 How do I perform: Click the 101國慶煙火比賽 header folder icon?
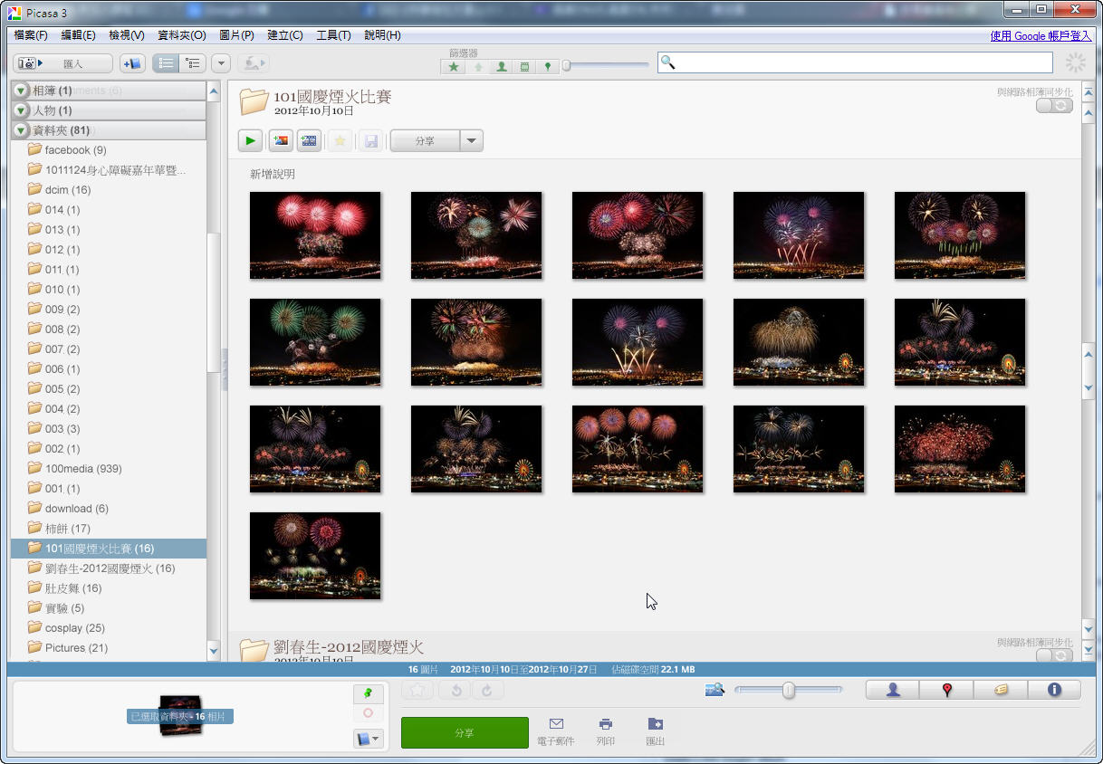(x=254, y=101)
